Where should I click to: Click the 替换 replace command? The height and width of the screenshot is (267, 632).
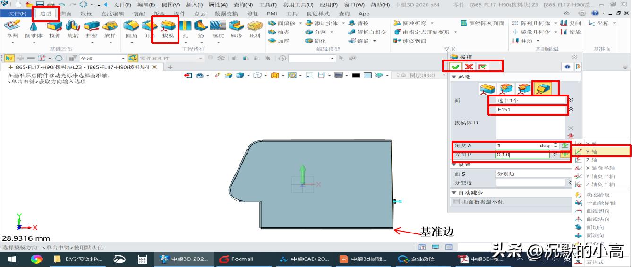358,23
